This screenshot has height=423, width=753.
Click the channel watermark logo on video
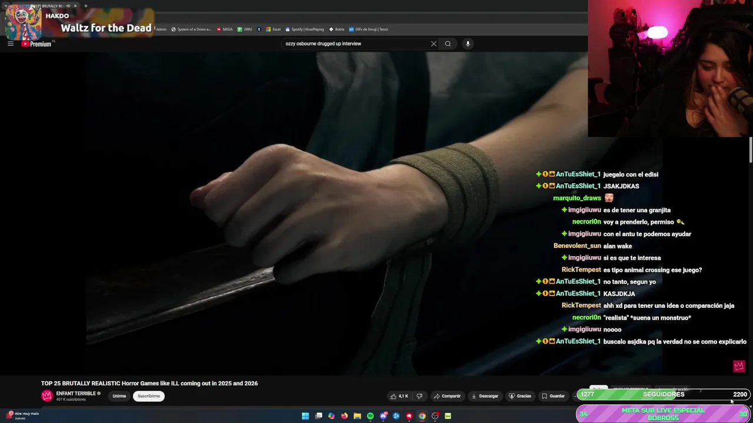[x=739, y=366]
